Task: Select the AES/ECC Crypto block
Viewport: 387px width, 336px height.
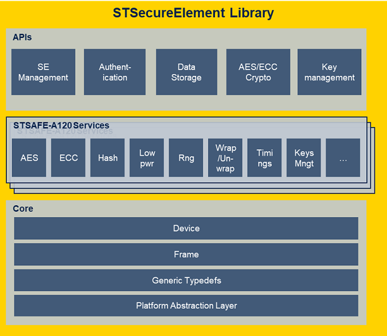Action: coord(258,72)
